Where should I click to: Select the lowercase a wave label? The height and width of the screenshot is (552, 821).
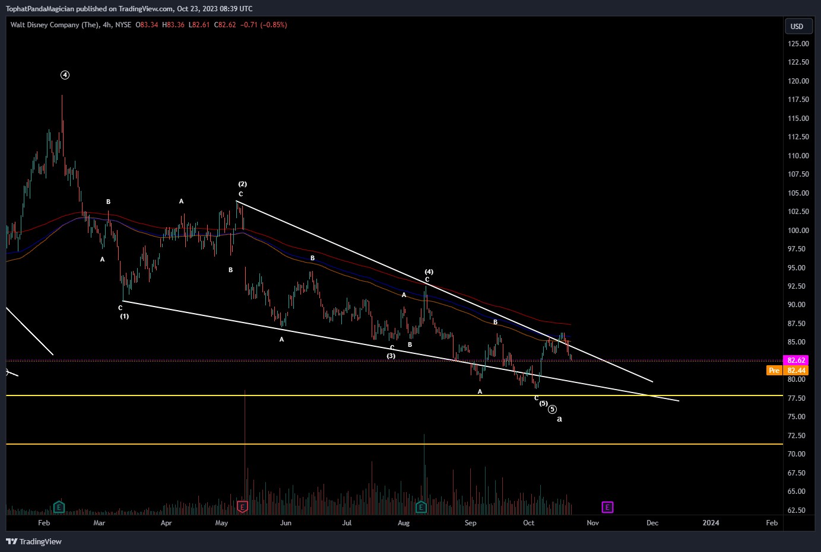[x=559, y=419]
